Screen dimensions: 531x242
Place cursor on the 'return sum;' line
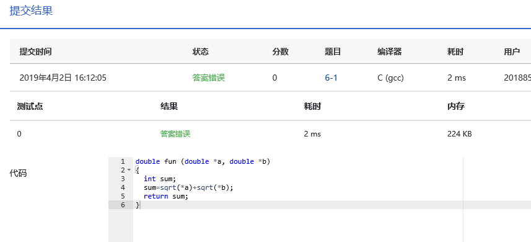(165, 196)
